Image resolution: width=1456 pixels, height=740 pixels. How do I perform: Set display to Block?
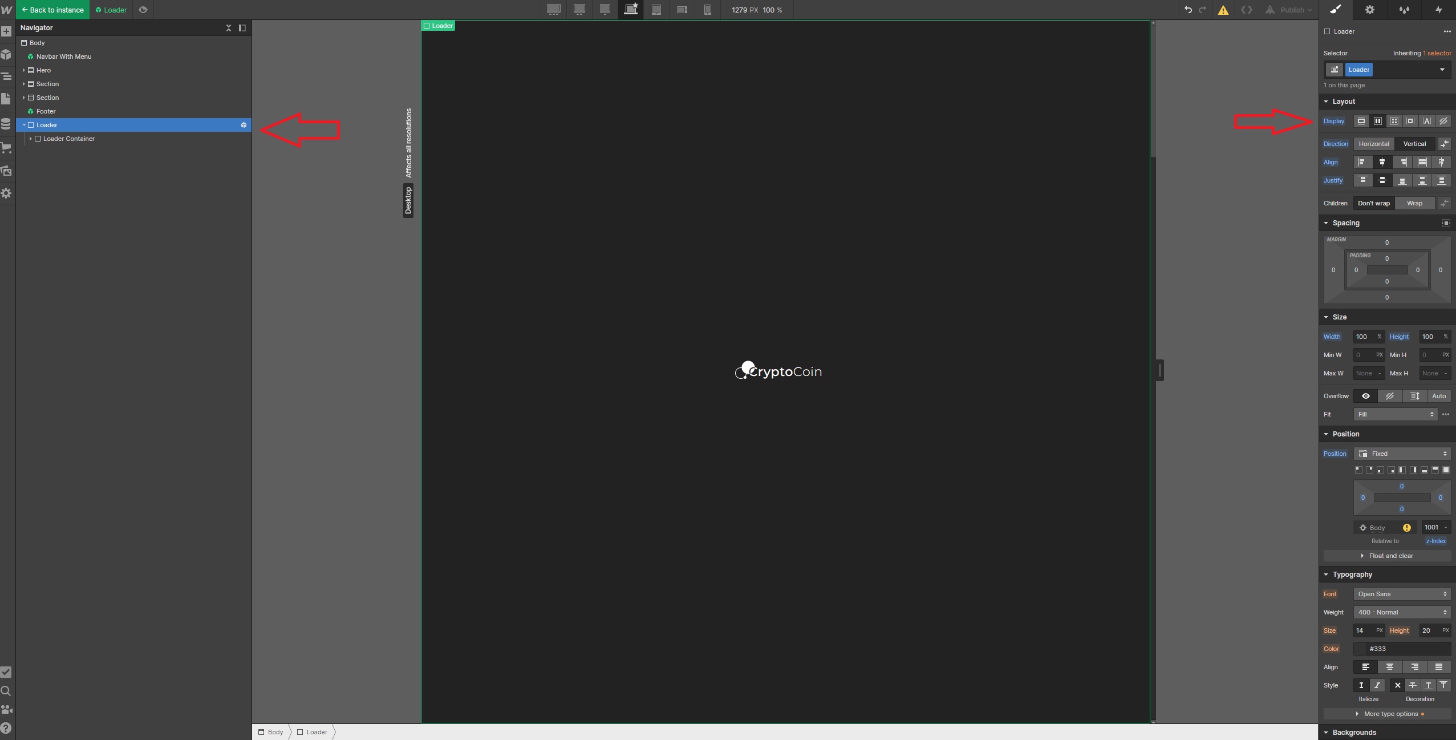(x=1361, y=121)
